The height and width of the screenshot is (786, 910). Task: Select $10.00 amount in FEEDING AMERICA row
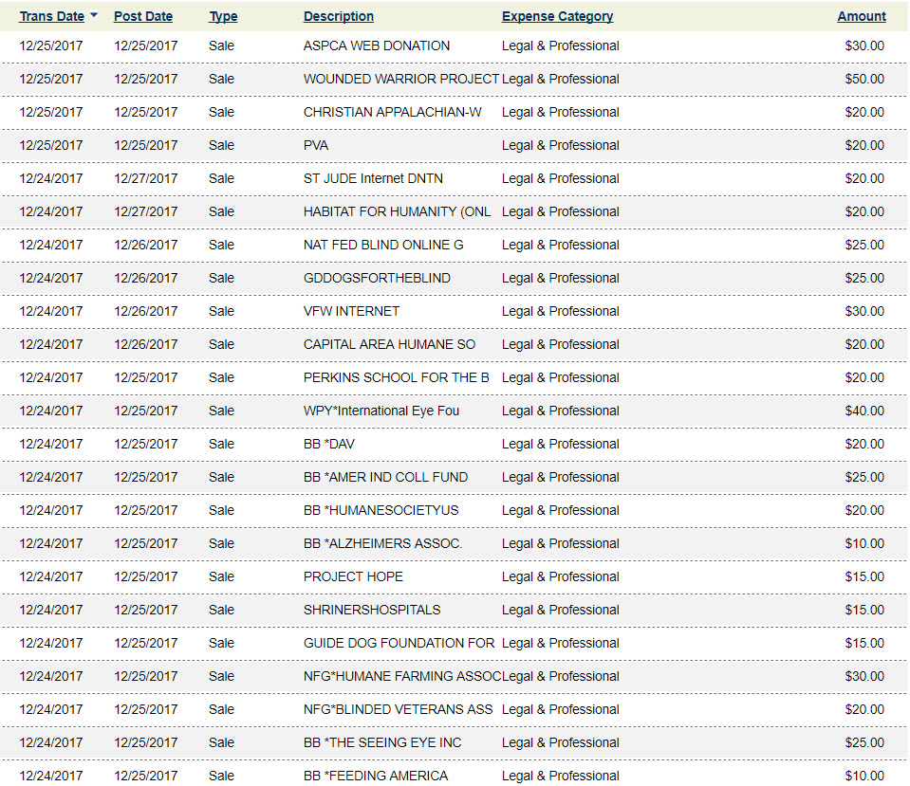point(864,776)
